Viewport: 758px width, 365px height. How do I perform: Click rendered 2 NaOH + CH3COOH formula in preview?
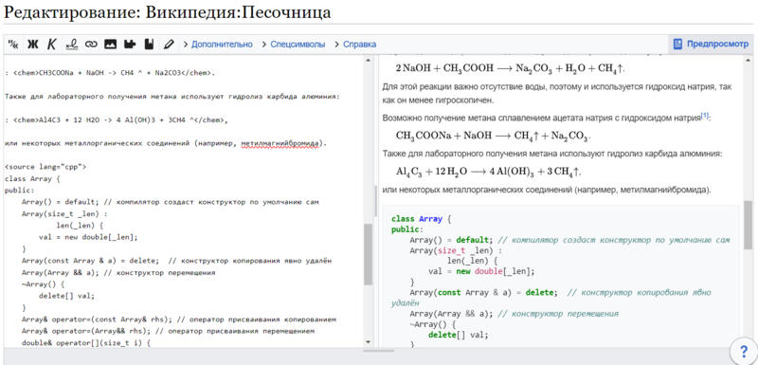[511, 68]
